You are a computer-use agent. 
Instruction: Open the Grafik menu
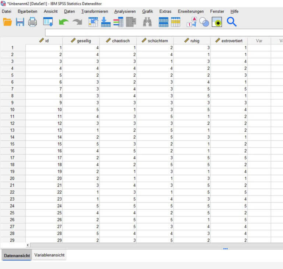tap(147, 11)
